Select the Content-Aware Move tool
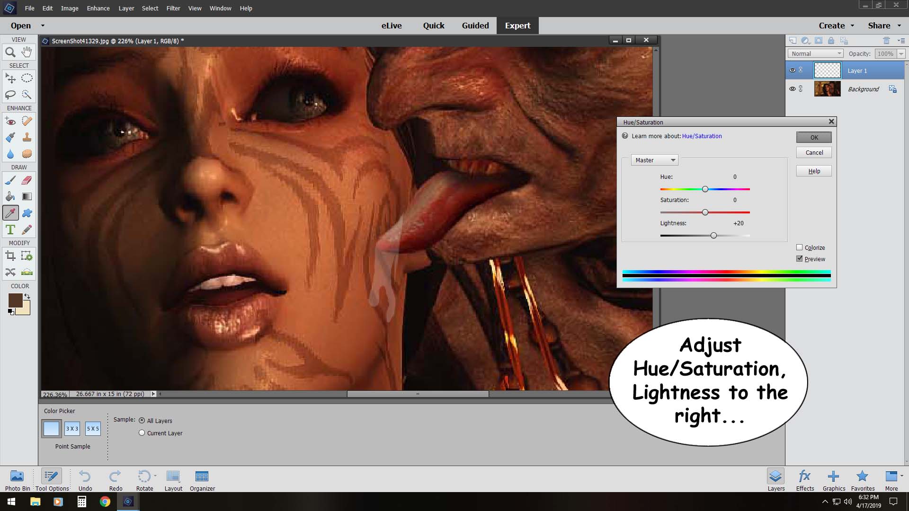Image resolution: width=909 pixels, height=511 pixels. 10,272
